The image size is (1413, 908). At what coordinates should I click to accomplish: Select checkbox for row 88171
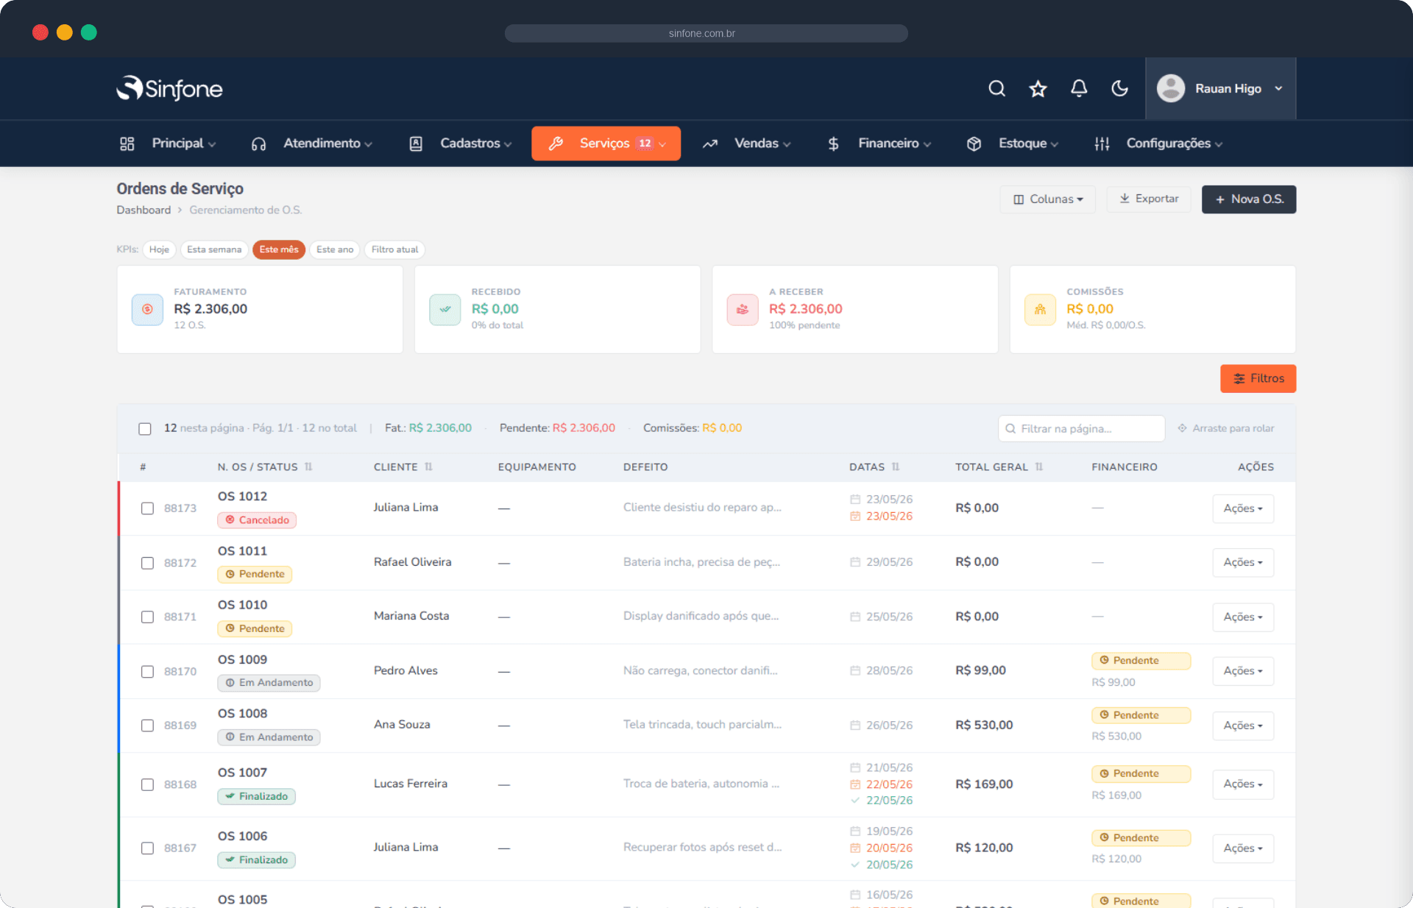point(147,617)
